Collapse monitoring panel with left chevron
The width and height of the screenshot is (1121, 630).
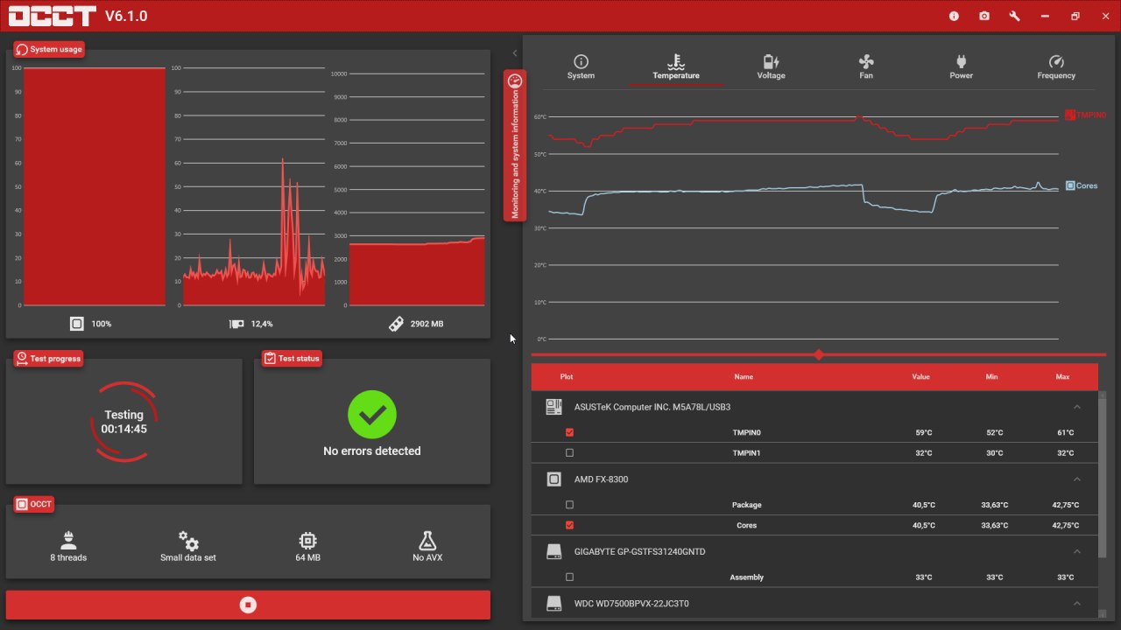point(515,53)
